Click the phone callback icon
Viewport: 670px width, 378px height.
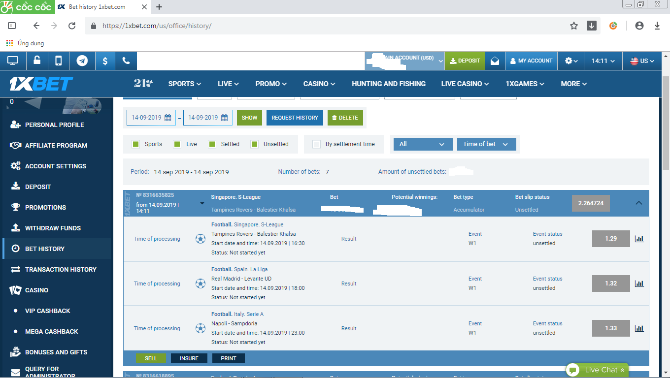pyautogui.click(x=126, y=61)
